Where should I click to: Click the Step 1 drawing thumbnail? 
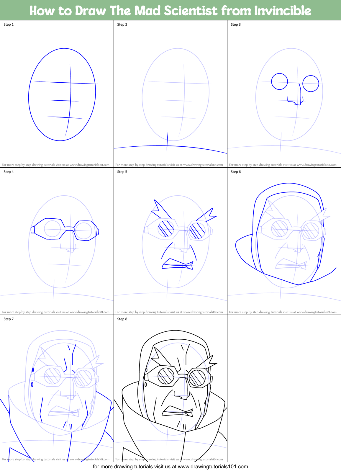tap(57, 94)
